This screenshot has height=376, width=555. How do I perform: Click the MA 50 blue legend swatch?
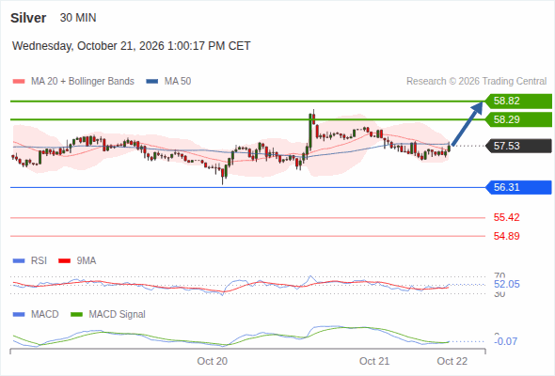point(152,82)
